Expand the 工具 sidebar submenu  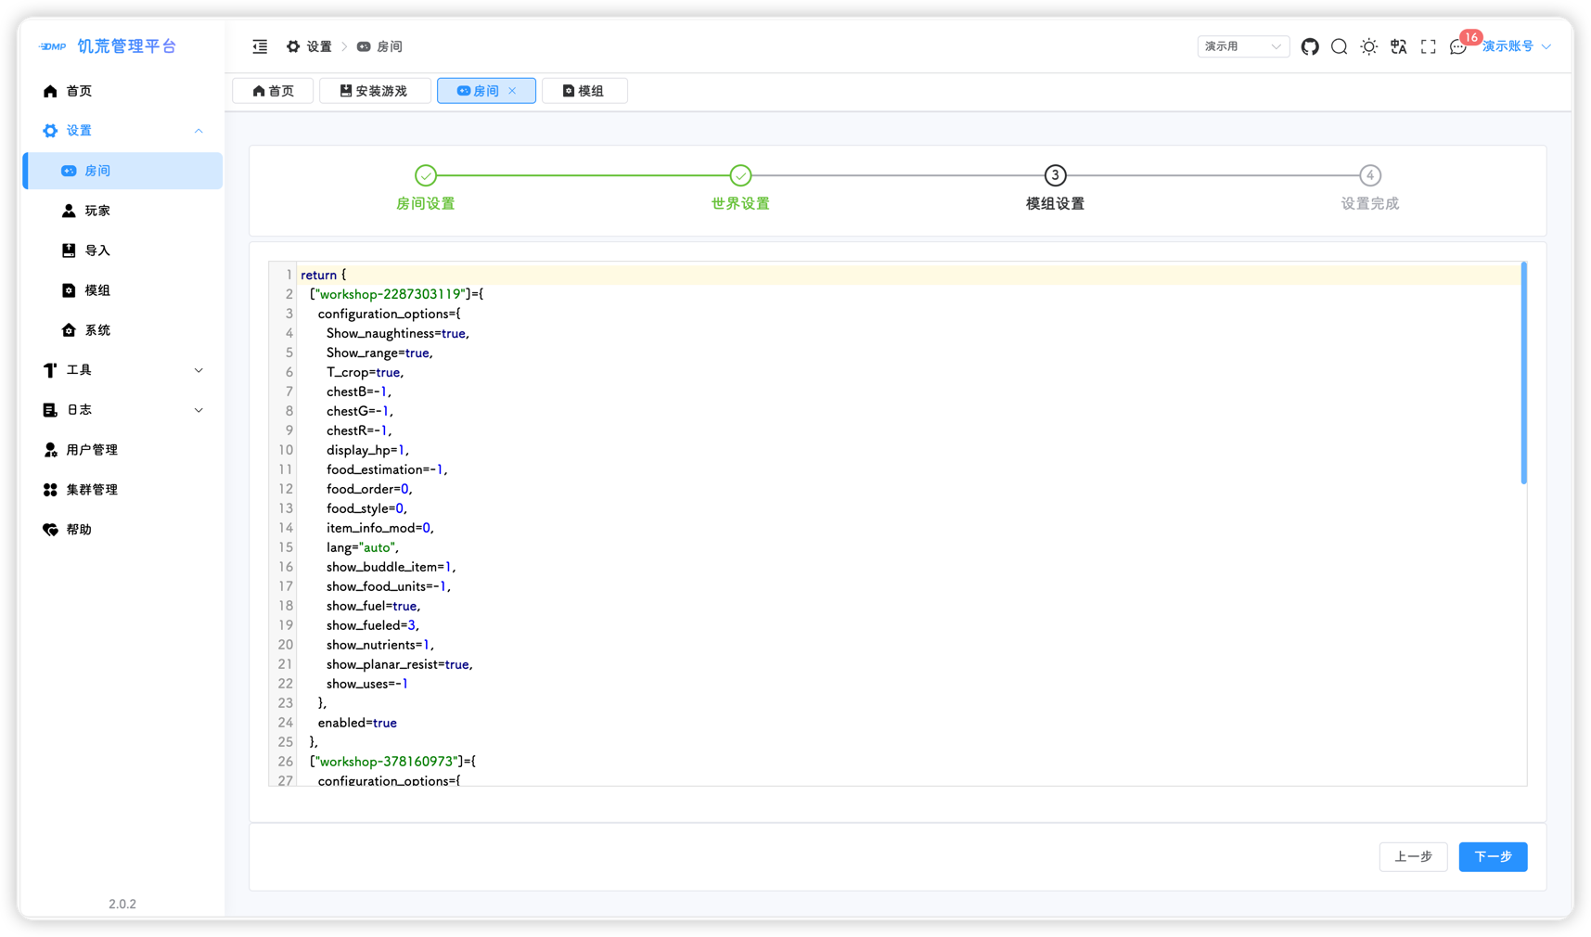[122, 370]
